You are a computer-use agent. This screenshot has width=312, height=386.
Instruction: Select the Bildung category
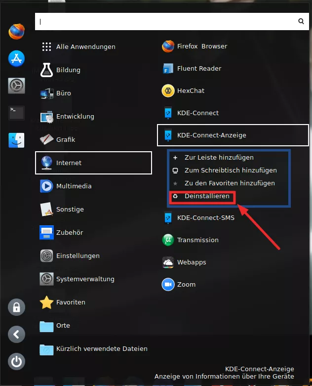(x=93, y=70)
